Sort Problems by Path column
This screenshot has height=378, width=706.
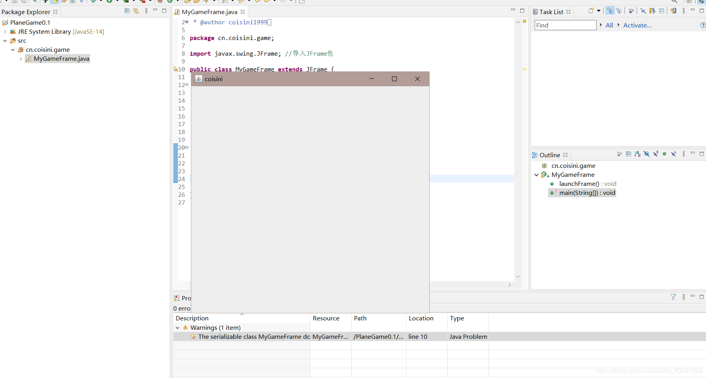(379, 318)
